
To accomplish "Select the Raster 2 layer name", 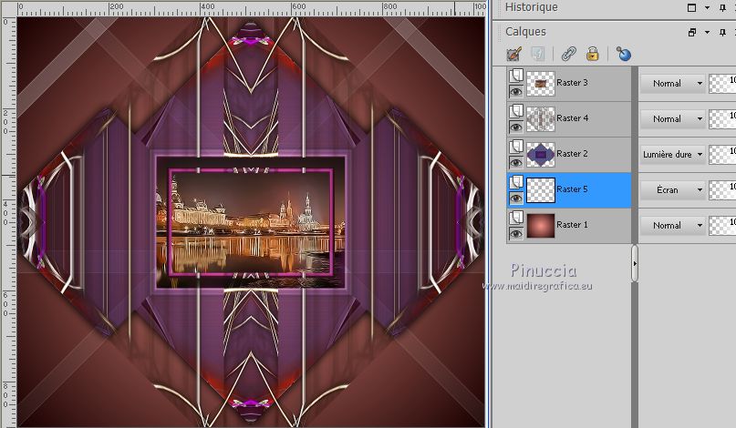I will click(x=572, y=154).
